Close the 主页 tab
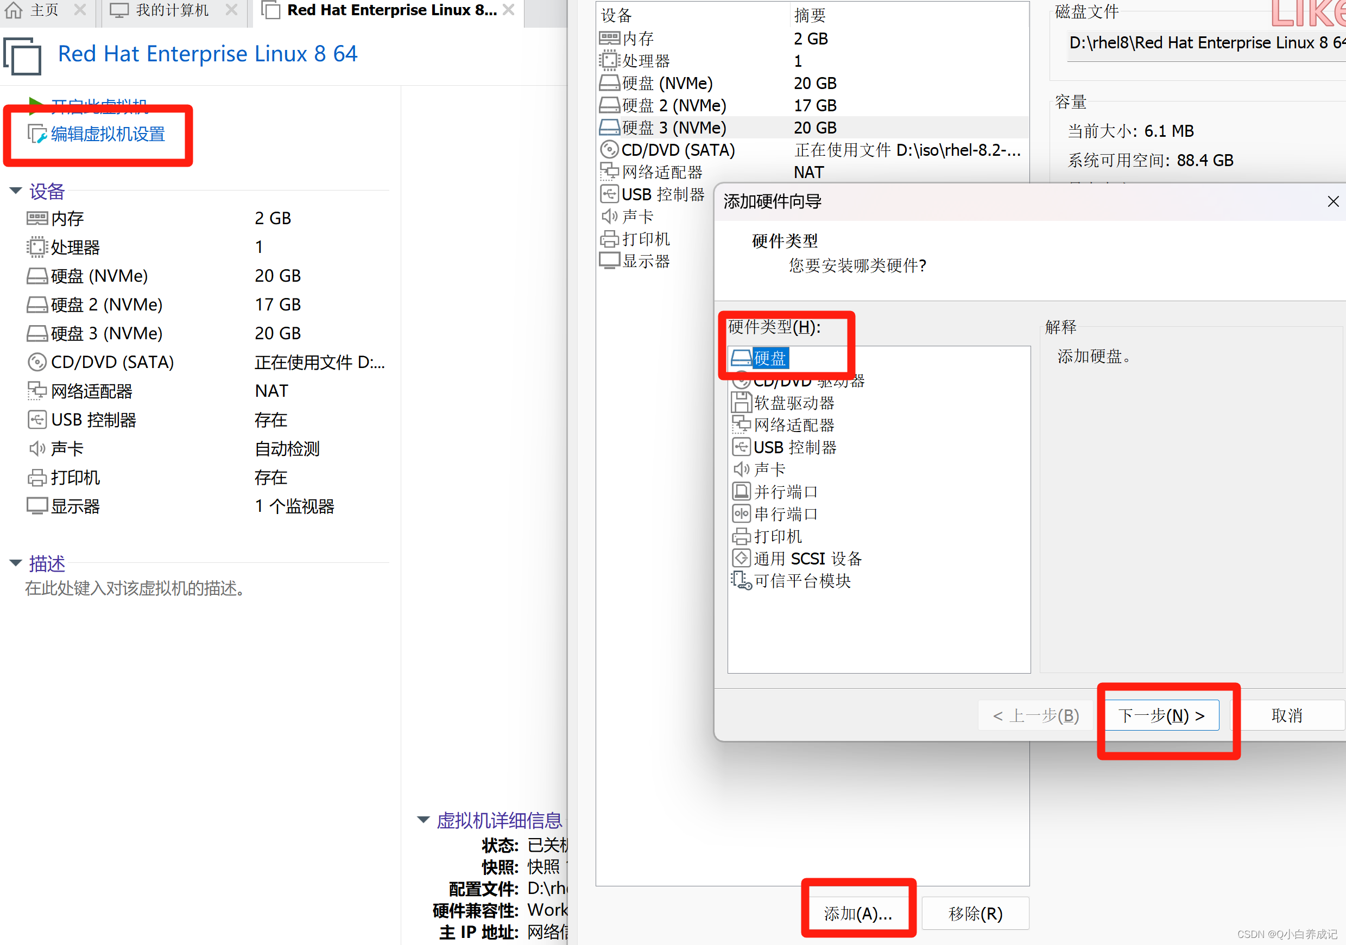Image resolution: width=1346 pixels, height=945 pixels. (80, 10)
